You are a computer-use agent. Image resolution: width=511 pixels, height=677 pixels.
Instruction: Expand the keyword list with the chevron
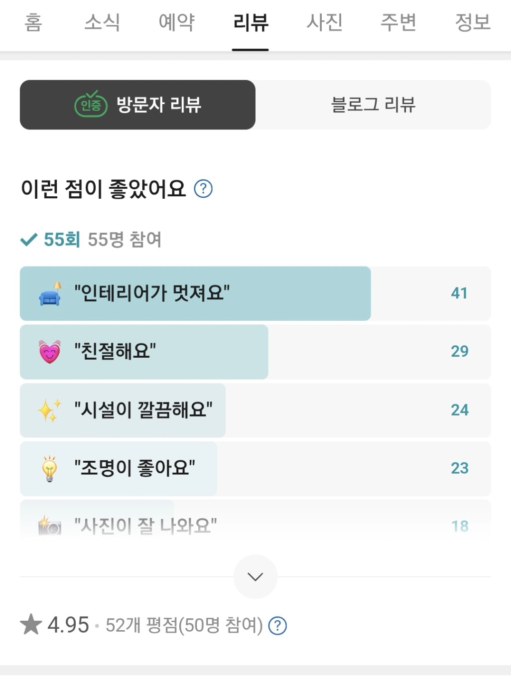coord(255,576)
